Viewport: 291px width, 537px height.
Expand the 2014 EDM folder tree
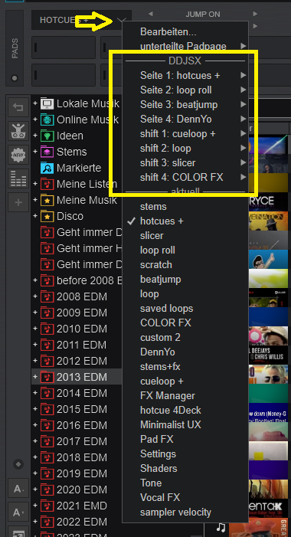pyautogui.click(x=35, y=393)
